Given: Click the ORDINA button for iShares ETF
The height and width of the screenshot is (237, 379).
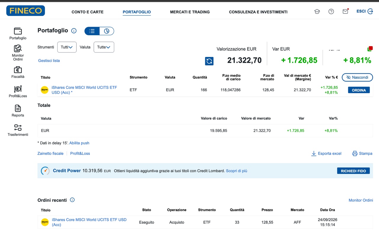Looking at the screenshot, I should (359, 90).
